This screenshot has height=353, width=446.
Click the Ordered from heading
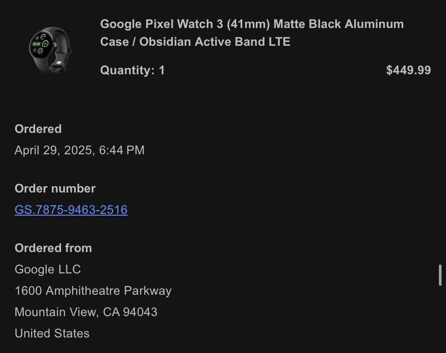53,248
